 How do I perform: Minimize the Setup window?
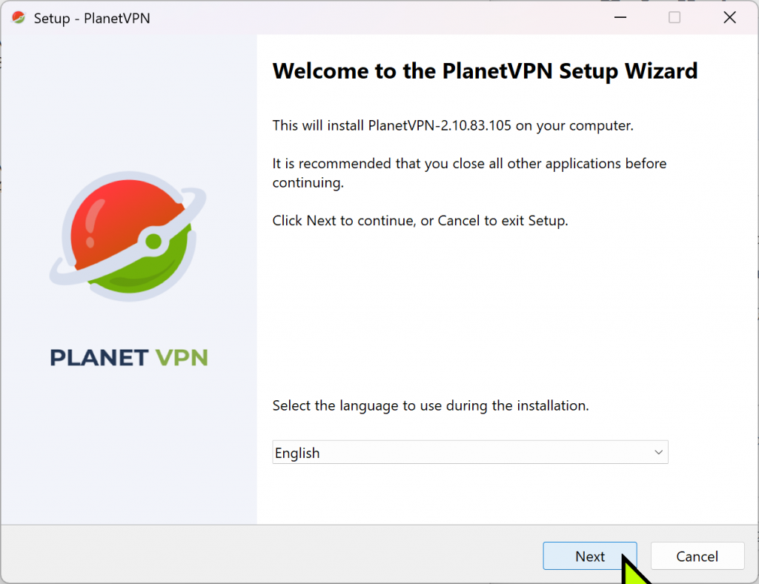pyautogui.click(x=620, y=18)
